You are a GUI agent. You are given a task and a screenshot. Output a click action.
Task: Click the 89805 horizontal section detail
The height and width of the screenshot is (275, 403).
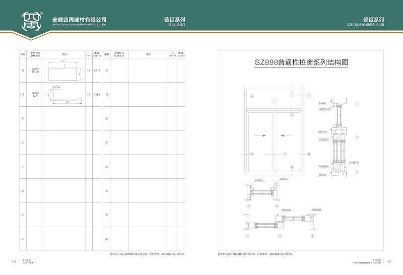[x=261, y=191]
